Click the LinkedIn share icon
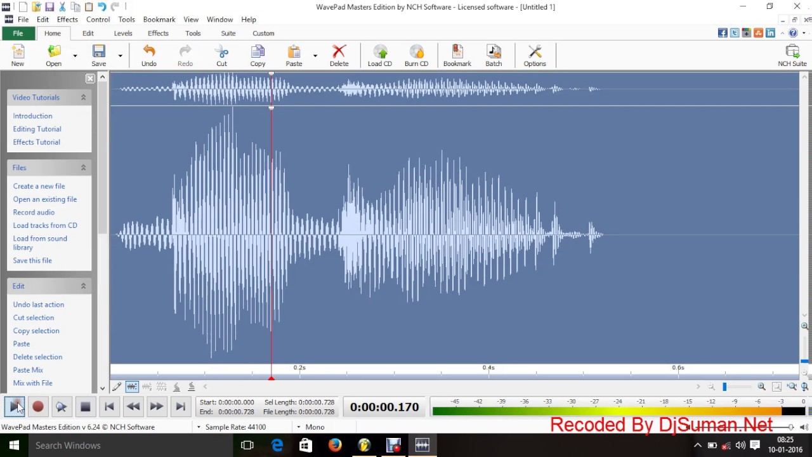 770,33
